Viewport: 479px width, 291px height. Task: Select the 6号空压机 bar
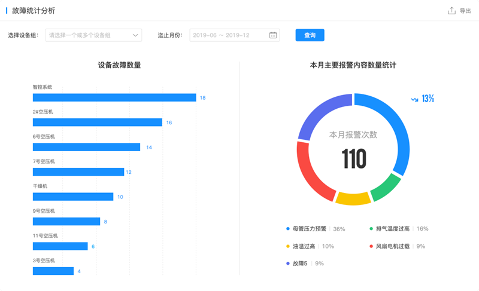(86, 147)
